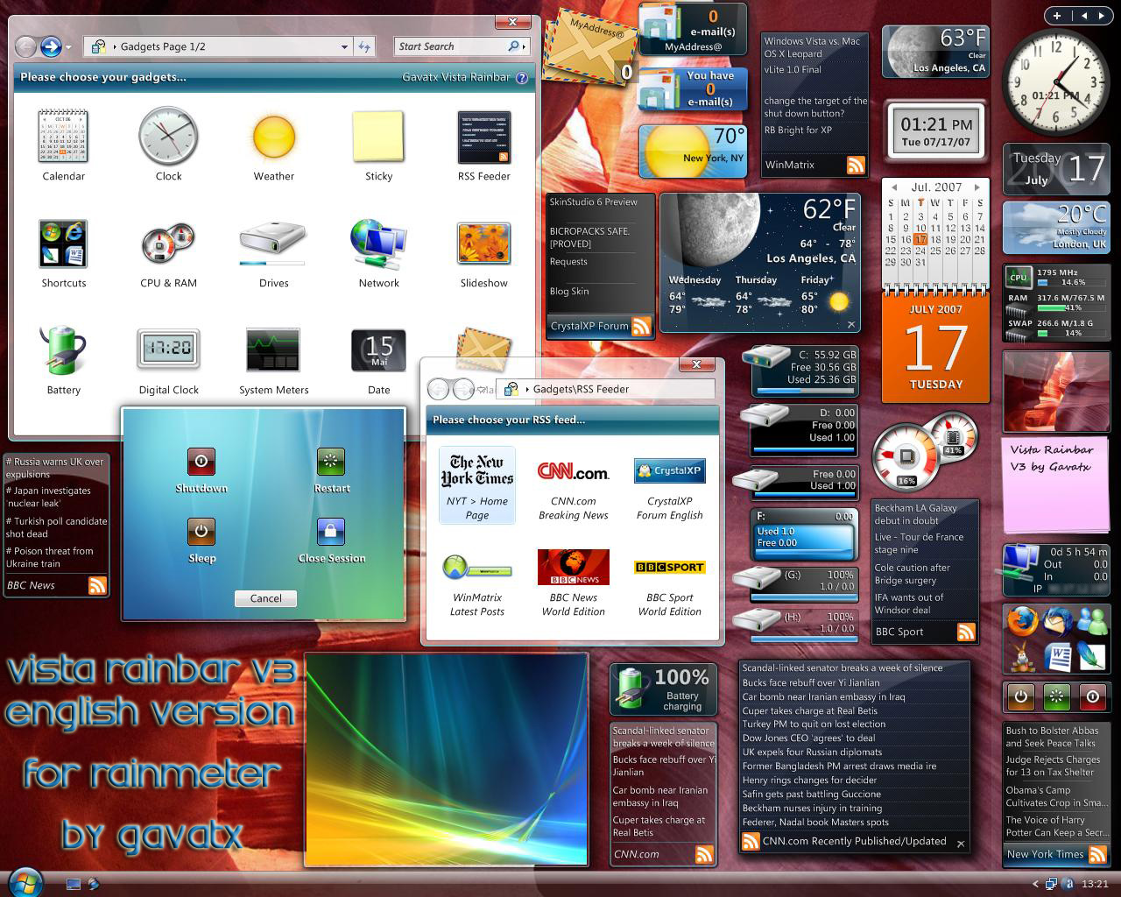Open the Windows Start orb
Image resolution: width=1121 pixels, height=897 pixels.
click(24, 882)
